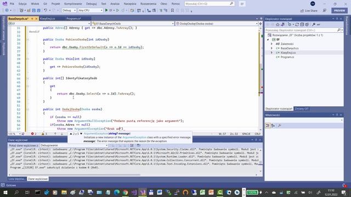Collapse all icon in Solution Explorer toolbar

tap(302, 24)
